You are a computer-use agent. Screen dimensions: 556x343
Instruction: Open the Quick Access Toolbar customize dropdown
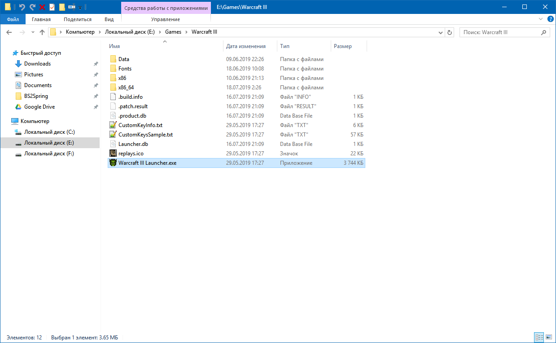(x=80, y=8)
